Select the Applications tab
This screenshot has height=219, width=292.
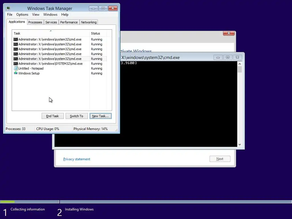point(17,22)
